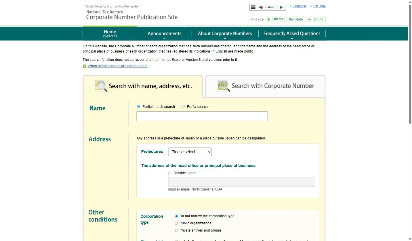Click the chevron under Frequently Asked Questions
Screen dimensions: 412x241
click(x=292, y=39)
